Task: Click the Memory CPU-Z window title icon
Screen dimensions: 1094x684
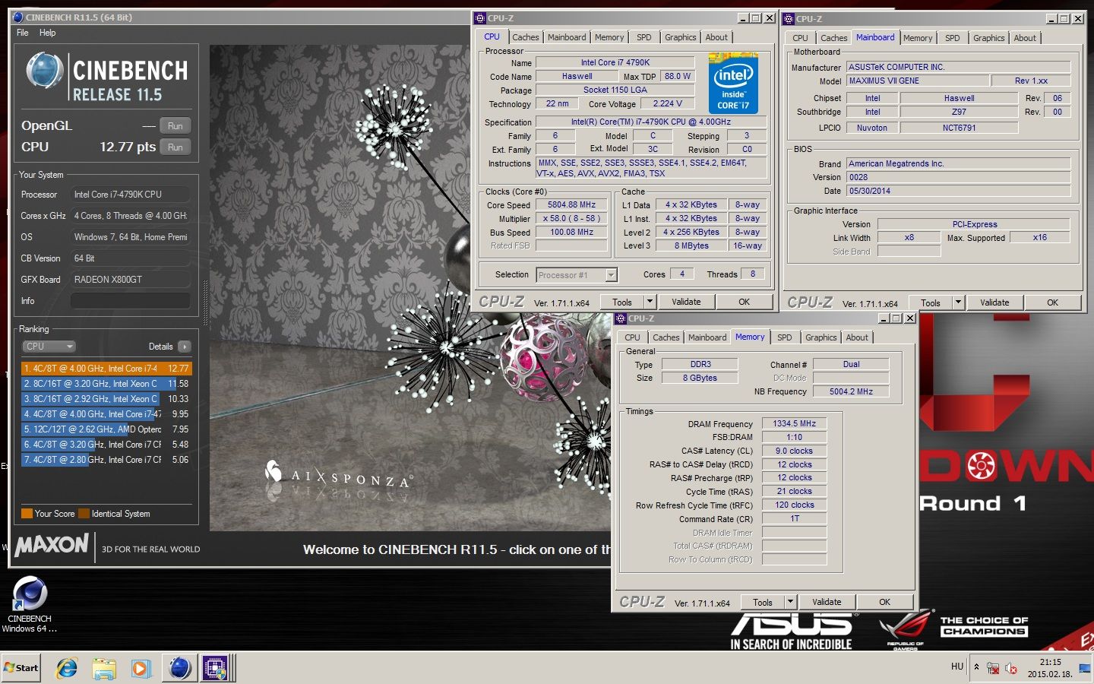Action: 621,318
